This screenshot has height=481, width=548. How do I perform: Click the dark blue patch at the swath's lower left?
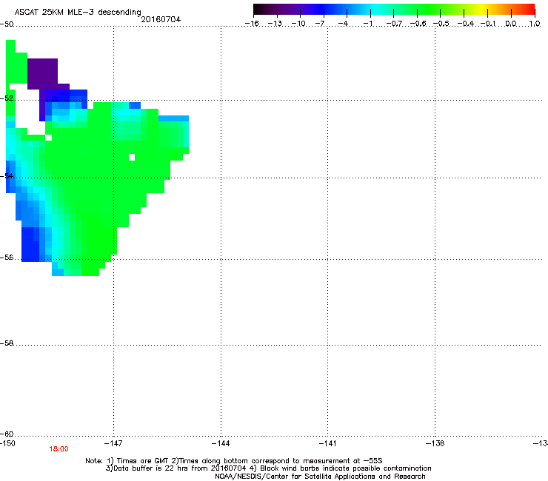coord(30,244)
